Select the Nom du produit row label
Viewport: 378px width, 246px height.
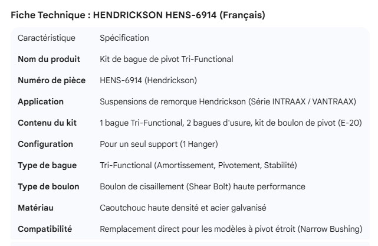[50, 59]
